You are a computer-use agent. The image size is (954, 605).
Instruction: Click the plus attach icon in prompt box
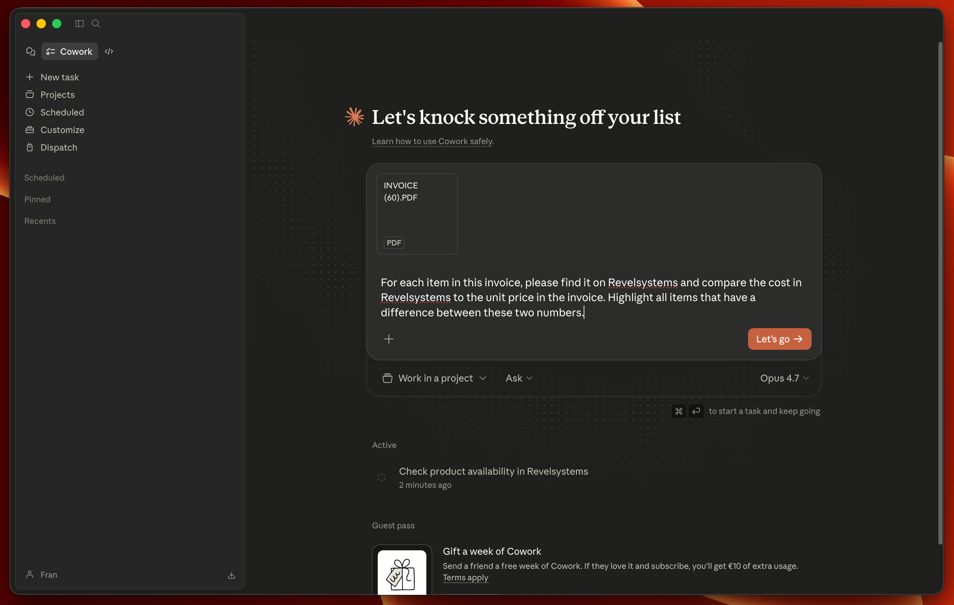point(389,339)
